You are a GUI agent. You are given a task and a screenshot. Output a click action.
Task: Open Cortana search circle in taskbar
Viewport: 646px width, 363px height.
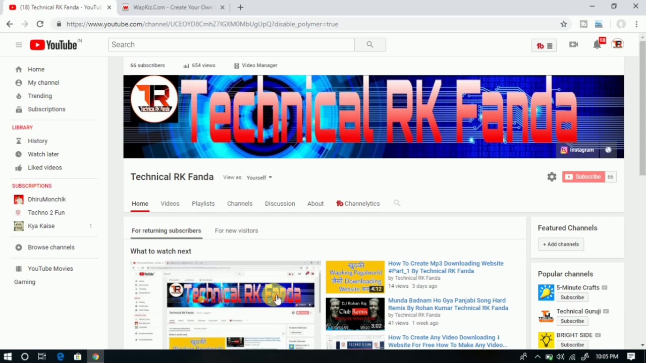click(25, 356)
